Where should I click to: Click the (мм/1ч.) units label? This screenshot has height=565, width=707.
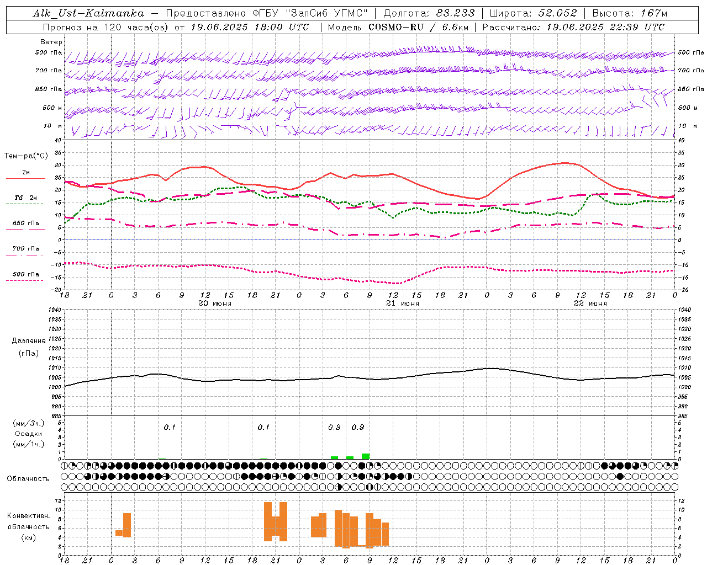point(29,444)
